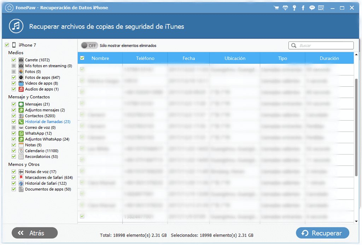362x245 pixels.
Task: Open the Facebook share icon
Action: click(x=303, y=8)
